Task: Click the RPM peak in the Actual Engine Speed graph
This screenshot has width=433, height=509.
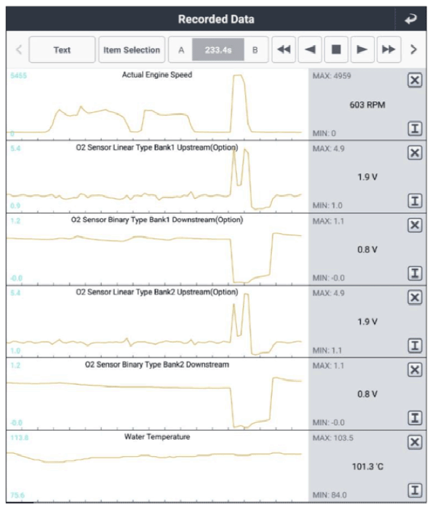Action: [x=238, y=75]
